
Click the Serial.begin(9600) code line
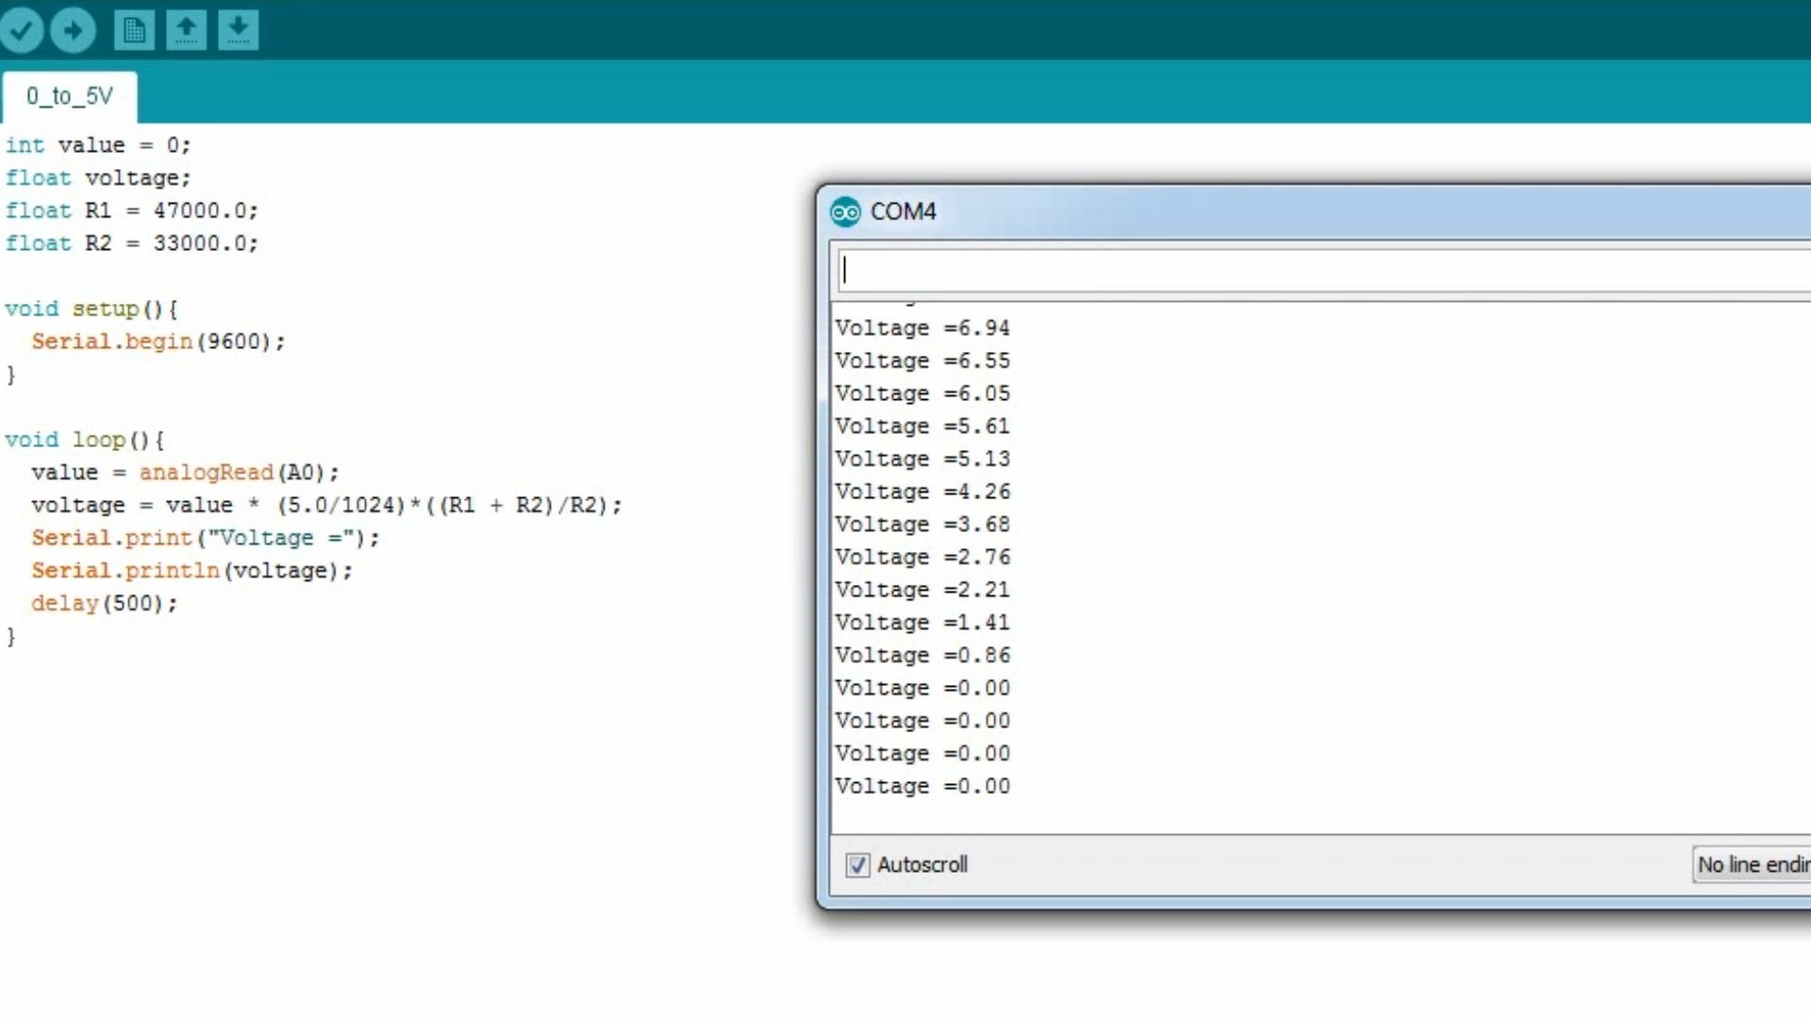tap(158, 342)
